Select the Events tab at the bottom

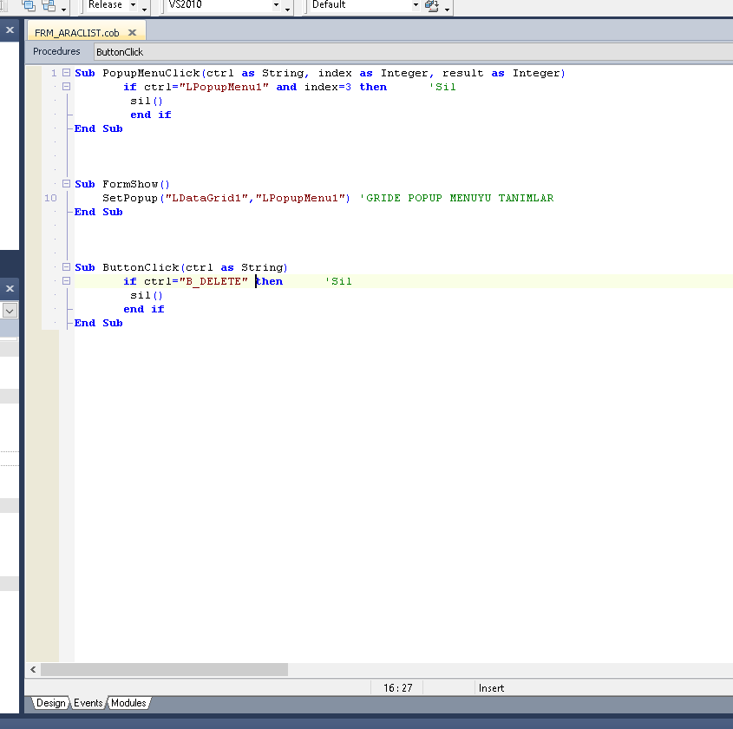88,703
